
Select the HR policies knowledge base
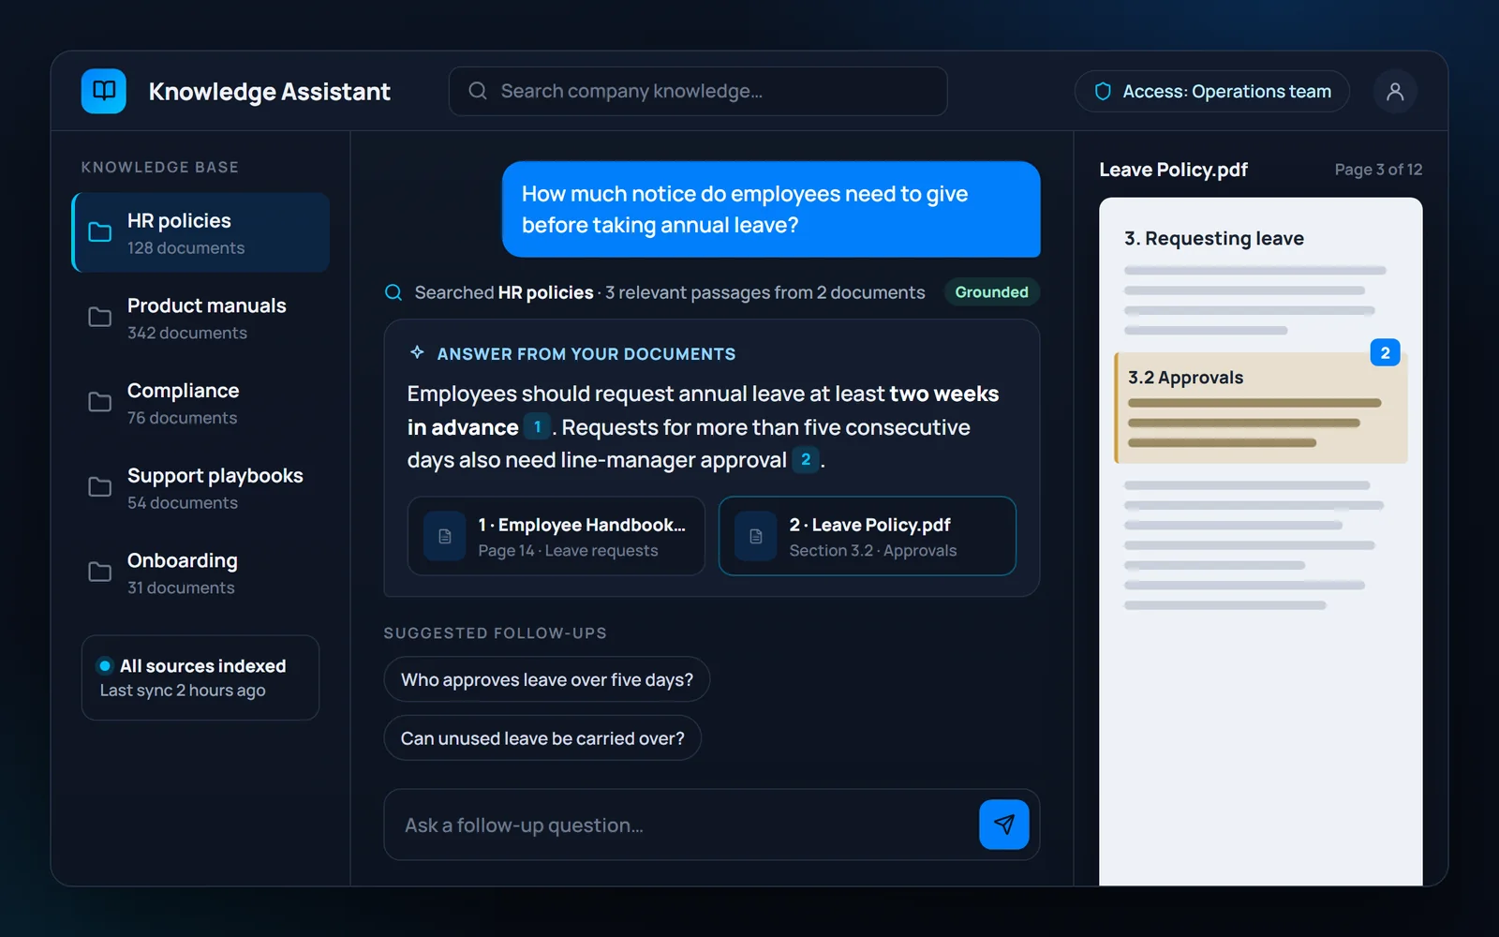(x=200, y=232)
